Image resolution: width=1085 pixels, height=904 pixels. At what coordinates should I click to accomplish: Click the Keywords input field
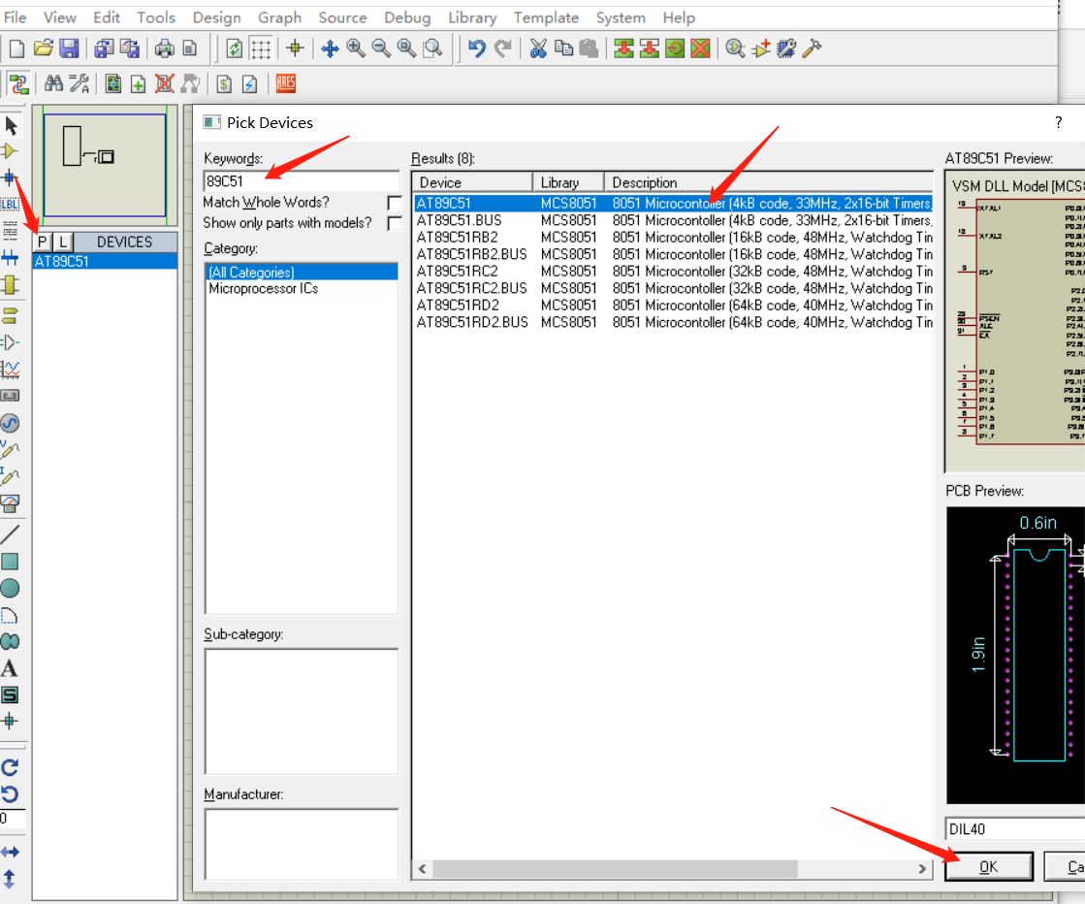301,181
